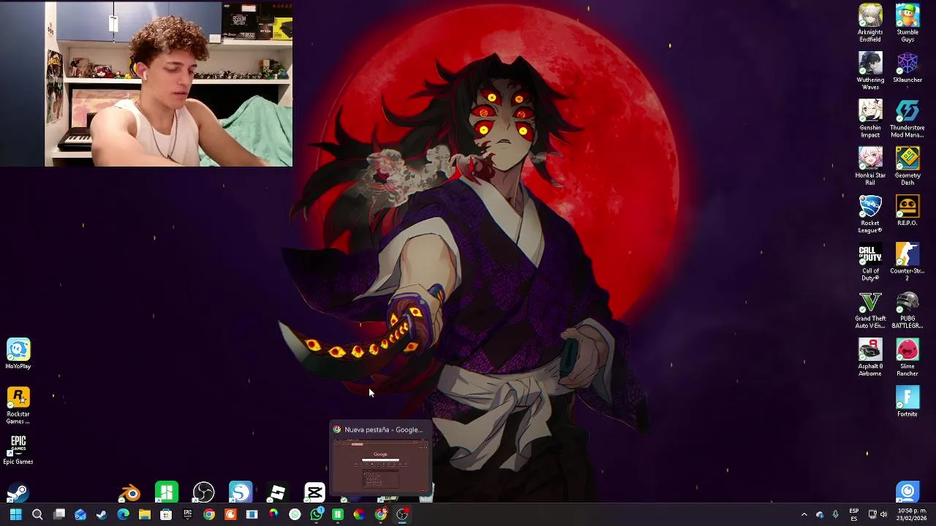Open the HoYoPlay desktop shortcut
Screen dimensions: 936x526
[x=18, y=354]
